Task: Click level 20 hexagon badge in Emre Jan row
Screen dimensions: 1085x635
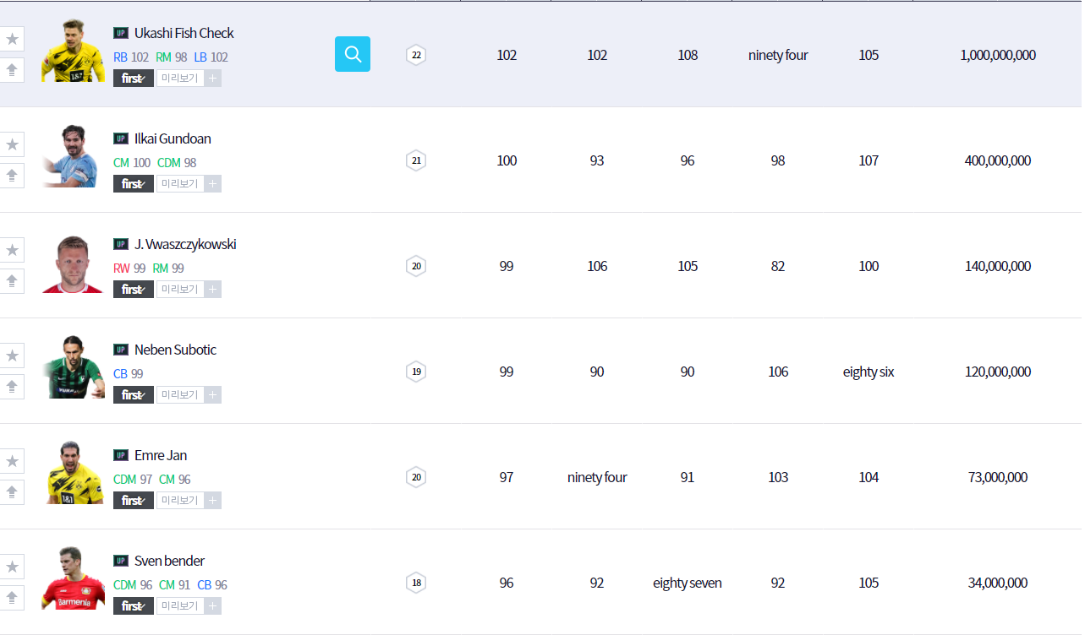Action: 415,477
